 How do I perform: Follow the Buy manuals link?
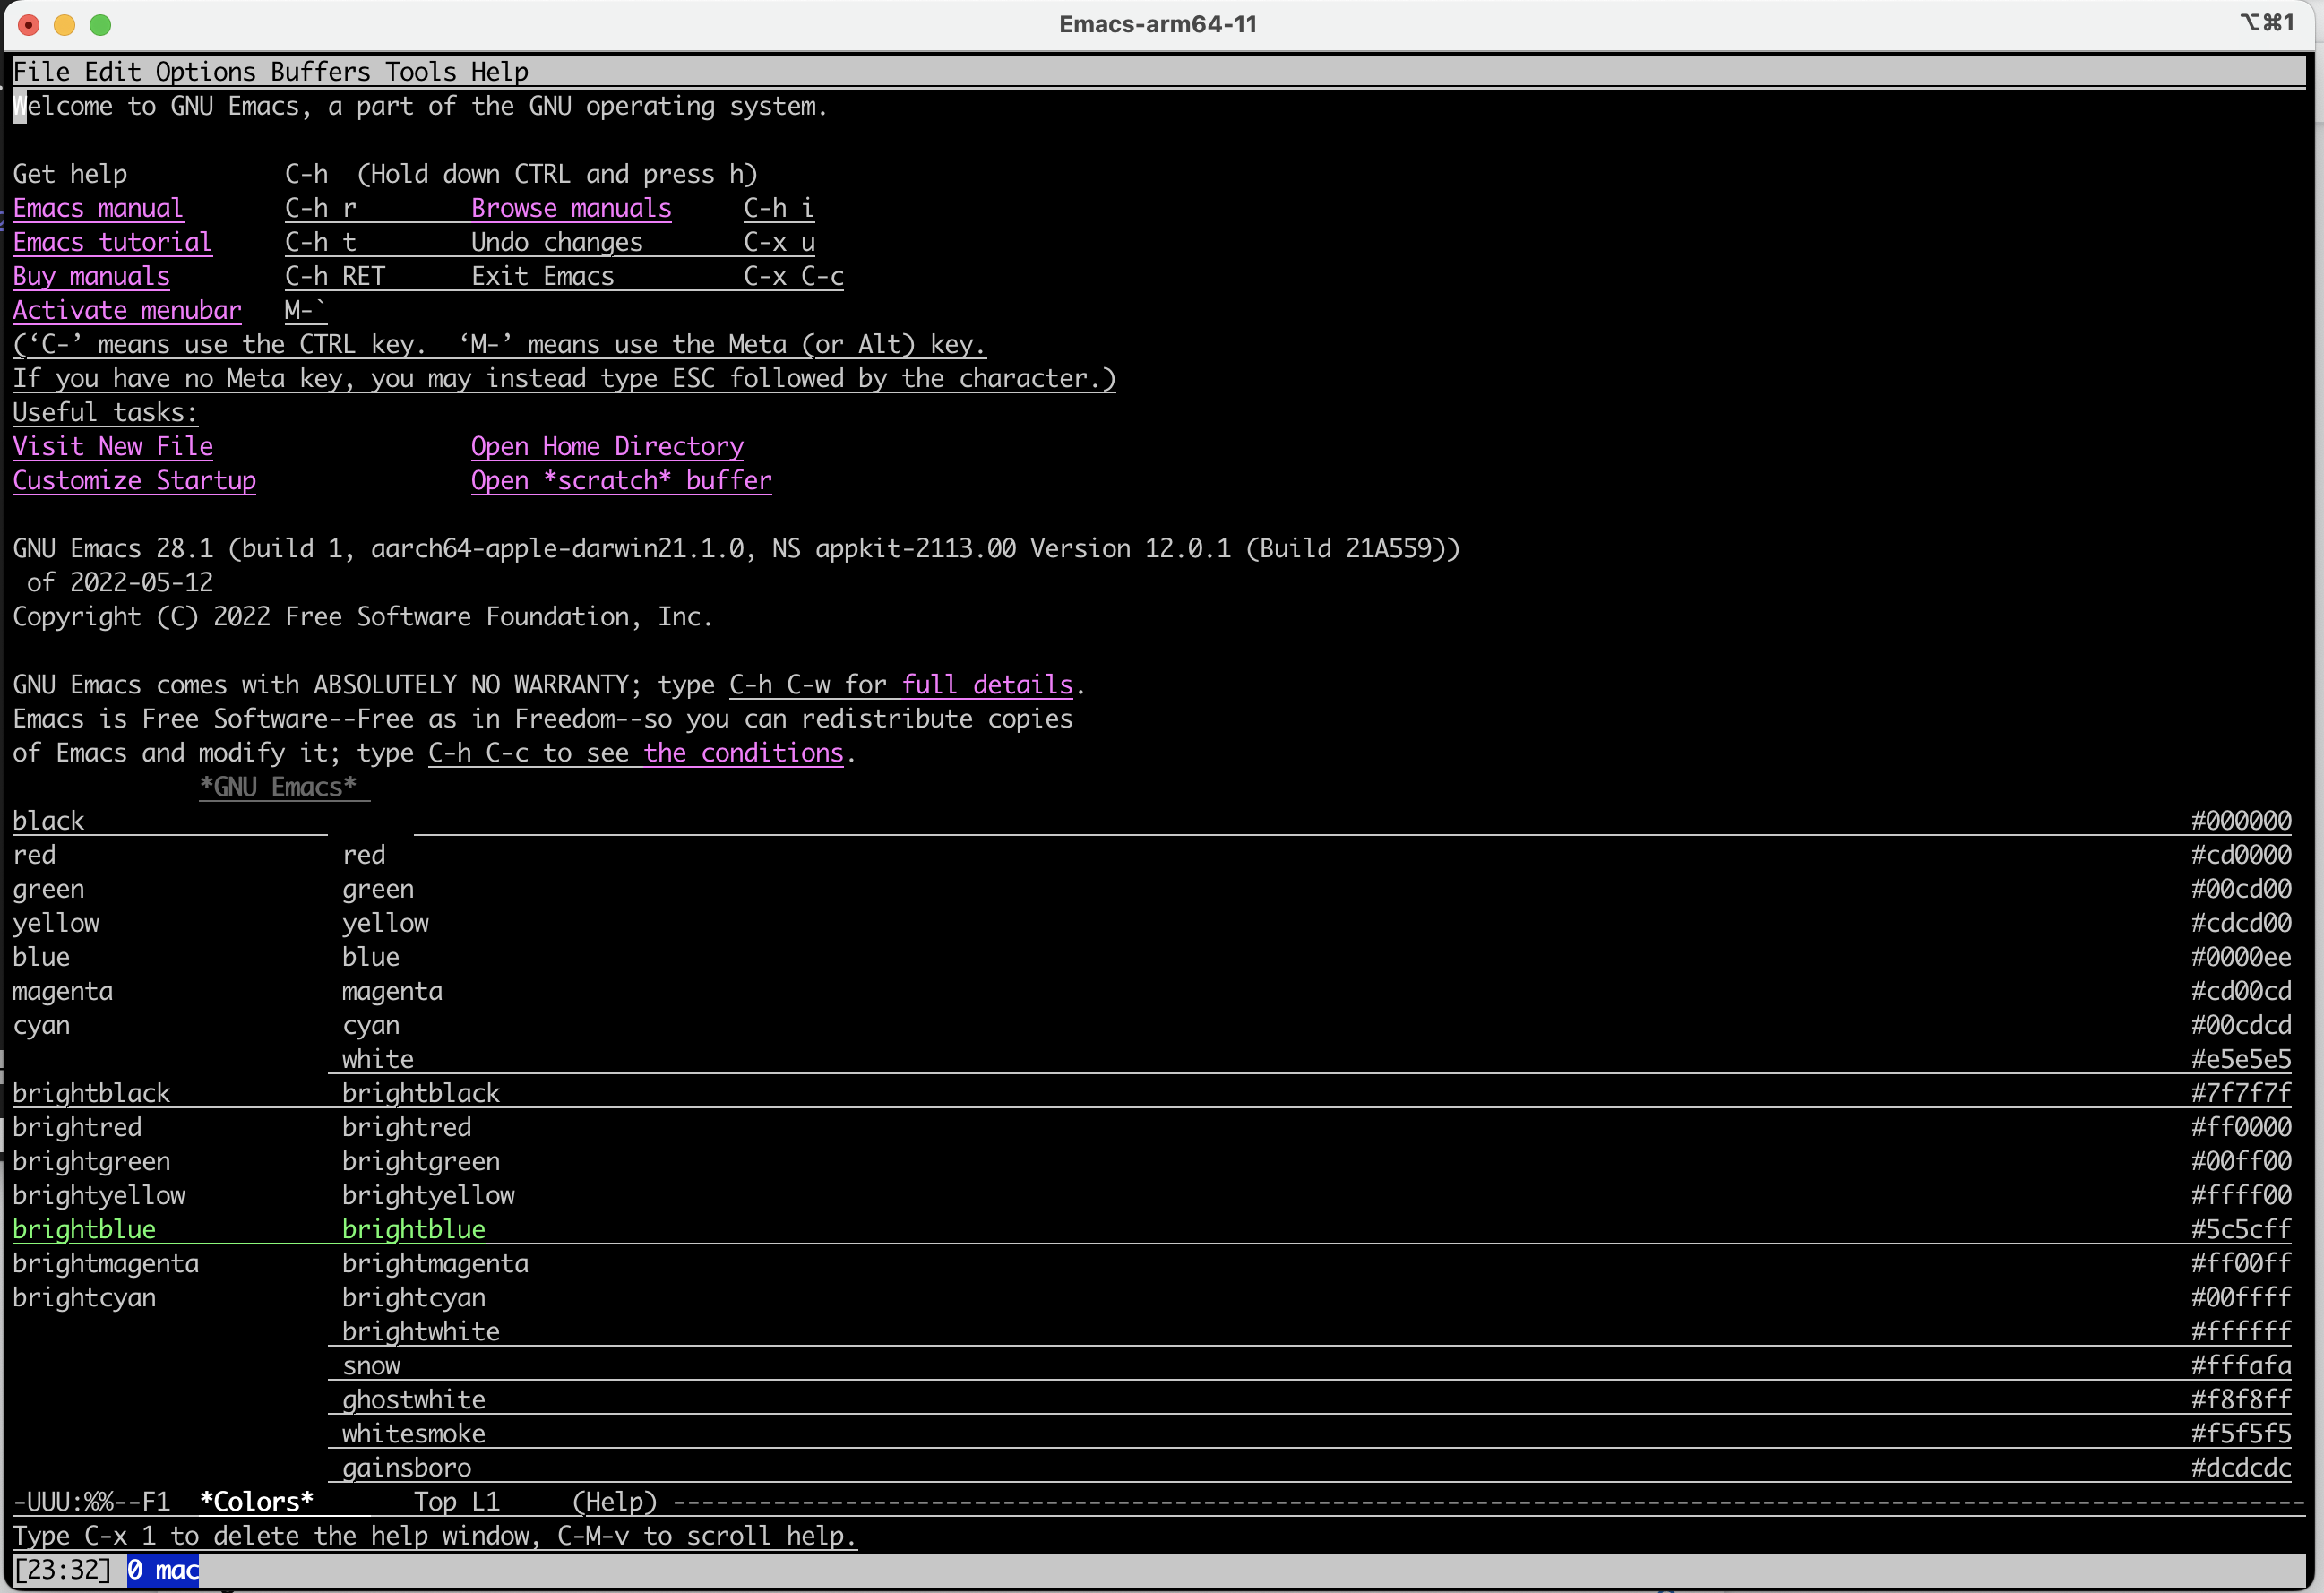(x=91, y=276)
